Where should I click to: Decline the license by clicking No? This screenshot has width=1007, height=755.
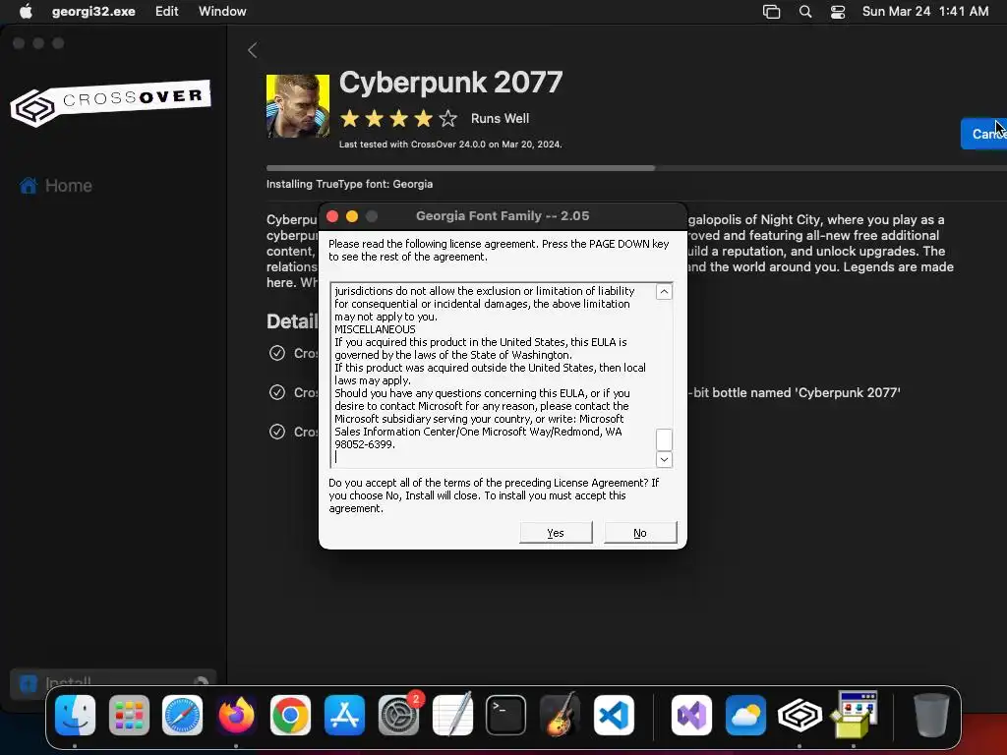coord(640,533)
